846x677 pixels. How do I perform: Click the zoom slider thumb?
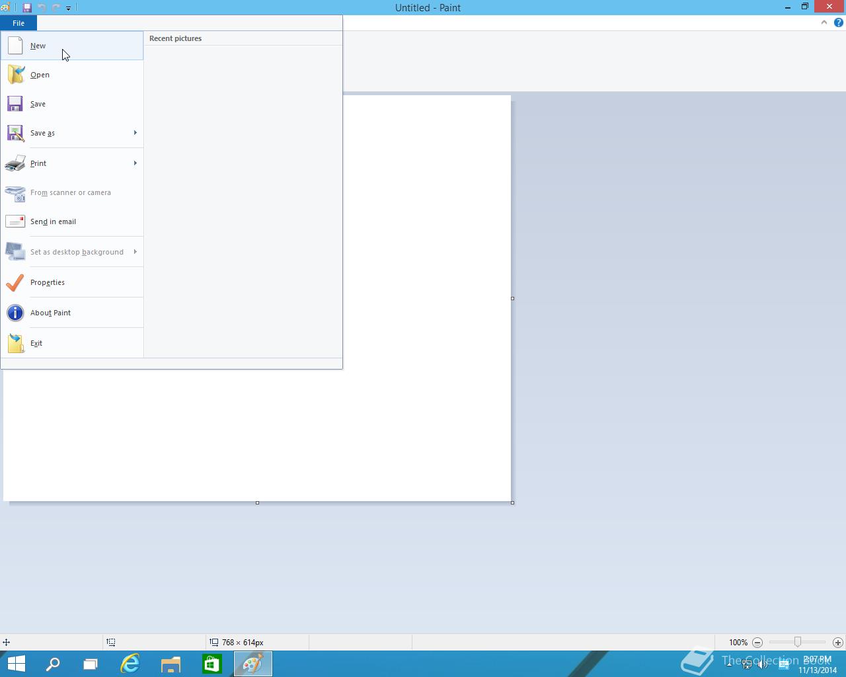tap(798, 642)
